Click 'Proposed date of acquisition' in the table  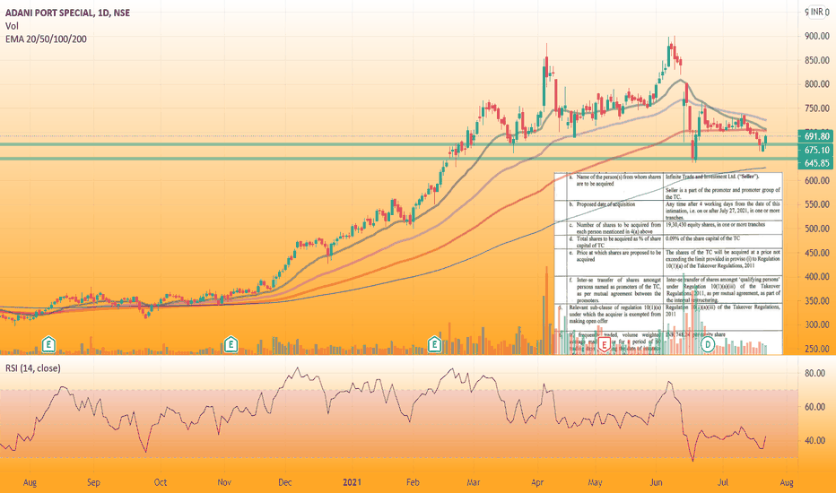pyautogui.click(x=605, y=204)
